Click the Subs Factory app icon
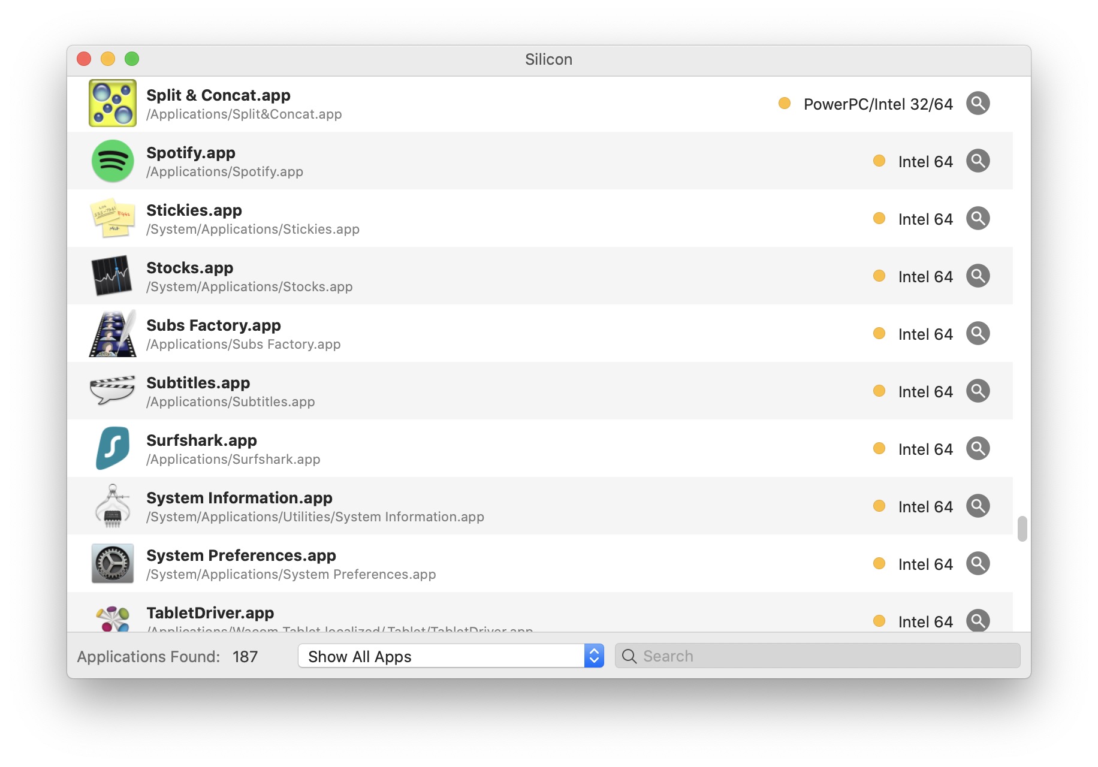Image resolution: width=1098 pixels, height=767 pixels. click(113, 333)
